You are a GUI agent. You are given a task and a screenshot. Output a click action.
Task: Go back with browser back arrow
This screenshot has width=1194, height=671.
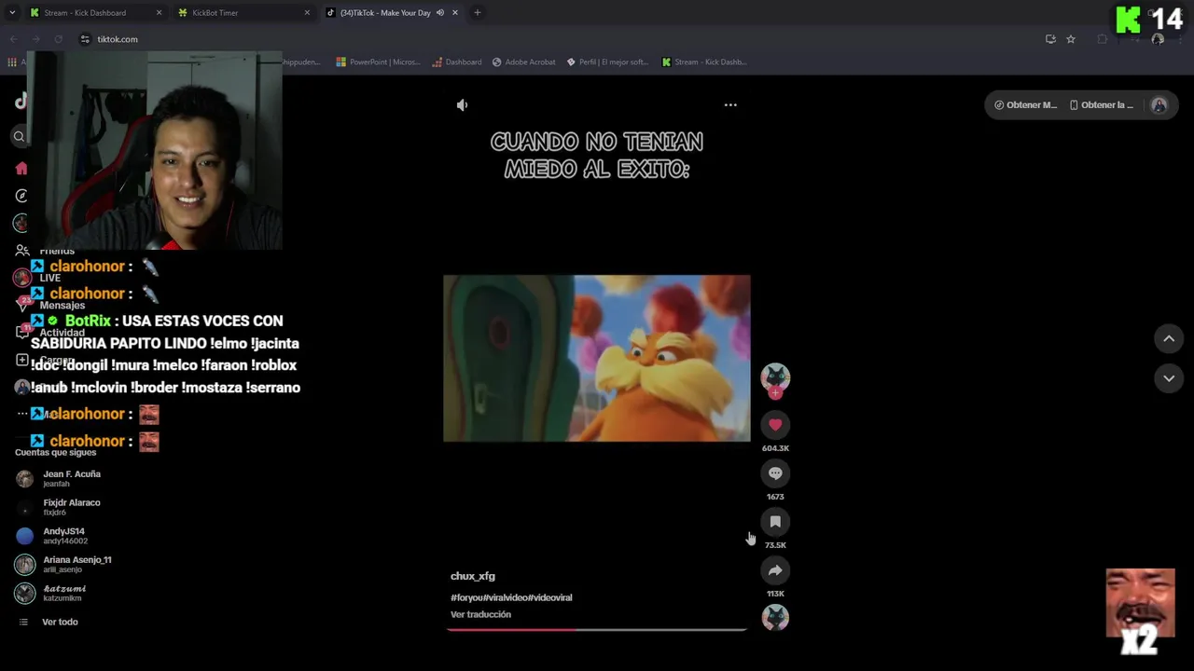point(13,39)
